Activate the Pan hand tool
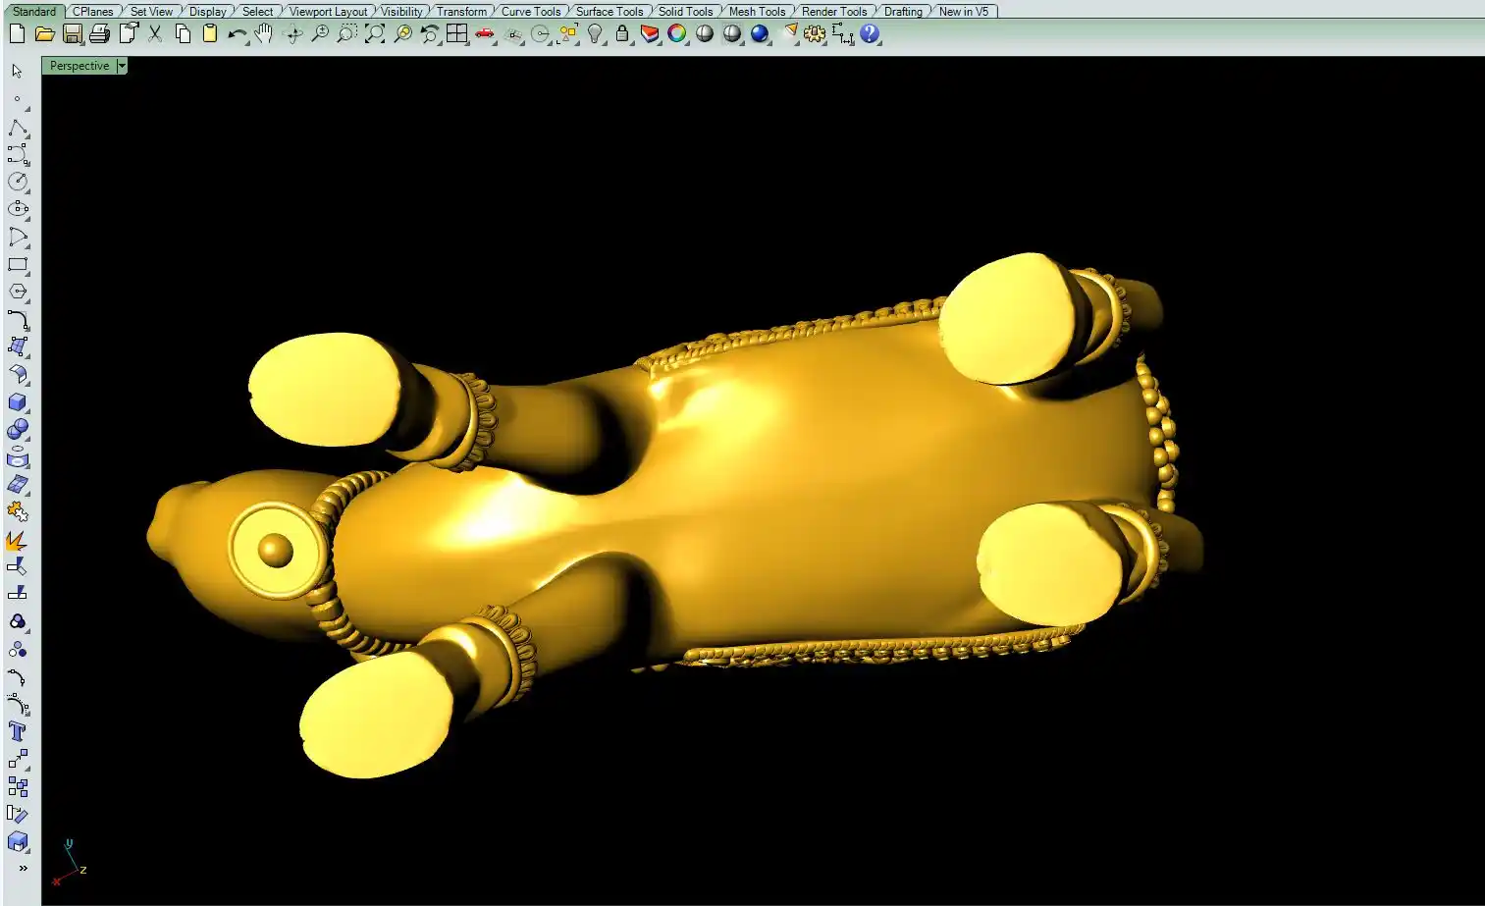Screen dimensions: 1485x906 tap(263, 34)
